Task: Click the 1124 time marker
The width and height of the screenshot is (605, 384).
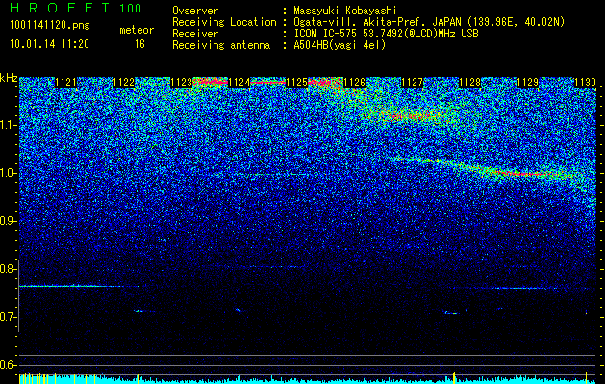Action: point(239,83)
